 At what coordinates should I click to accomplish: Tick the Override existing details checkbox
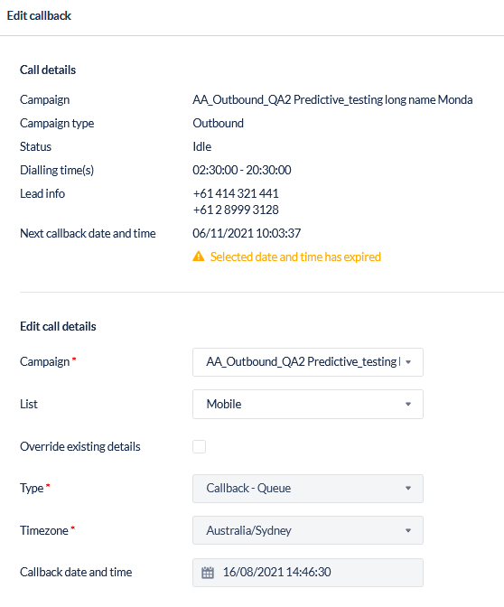point(199,446)
